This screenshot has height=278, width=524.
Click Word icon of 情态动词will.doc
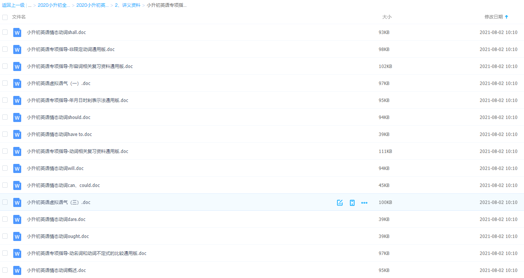coord(17,168)
